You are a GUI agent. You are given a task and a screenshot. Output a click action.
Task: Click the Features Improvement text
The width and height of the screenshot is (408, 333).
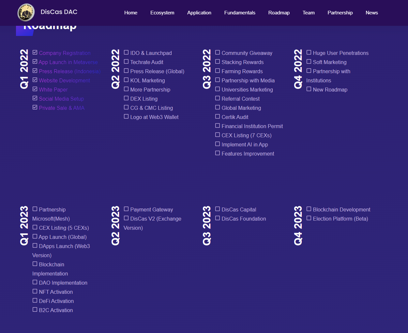tap(248, 154)
